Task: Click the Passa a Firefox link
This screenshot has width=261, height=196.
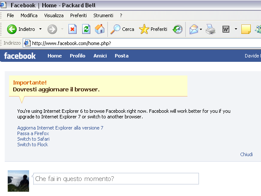Action: (x=33, y=133)
